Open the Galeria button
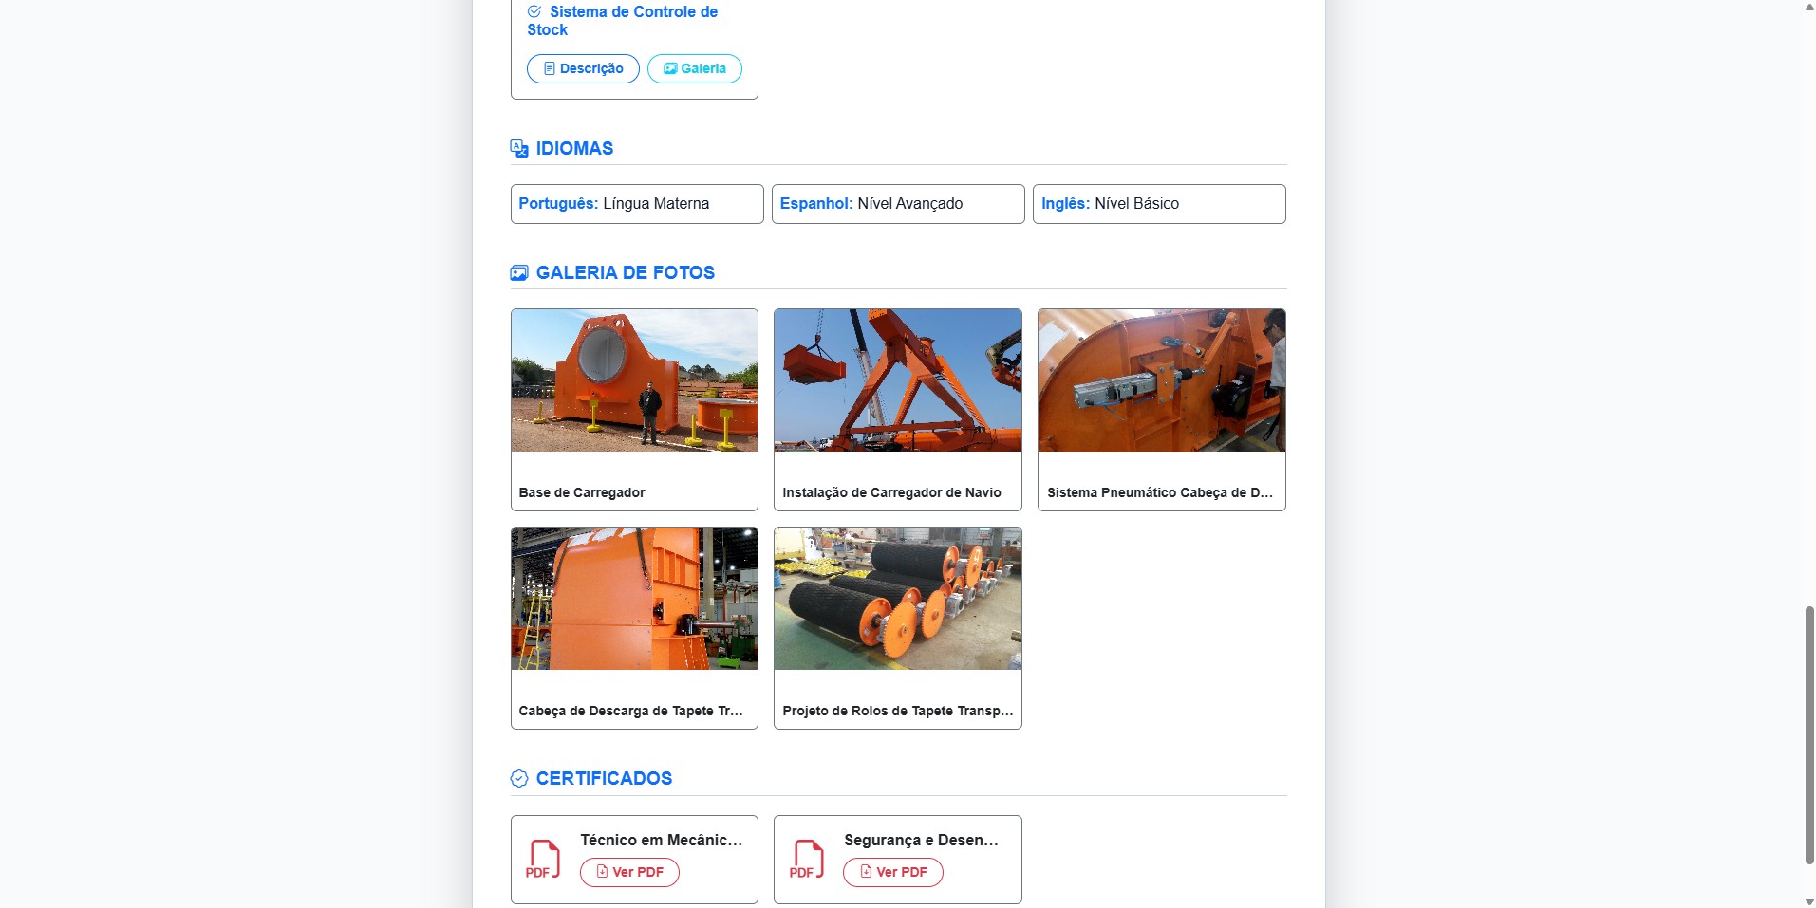This screenshot has height=908, width=1816. click(695, 68)
